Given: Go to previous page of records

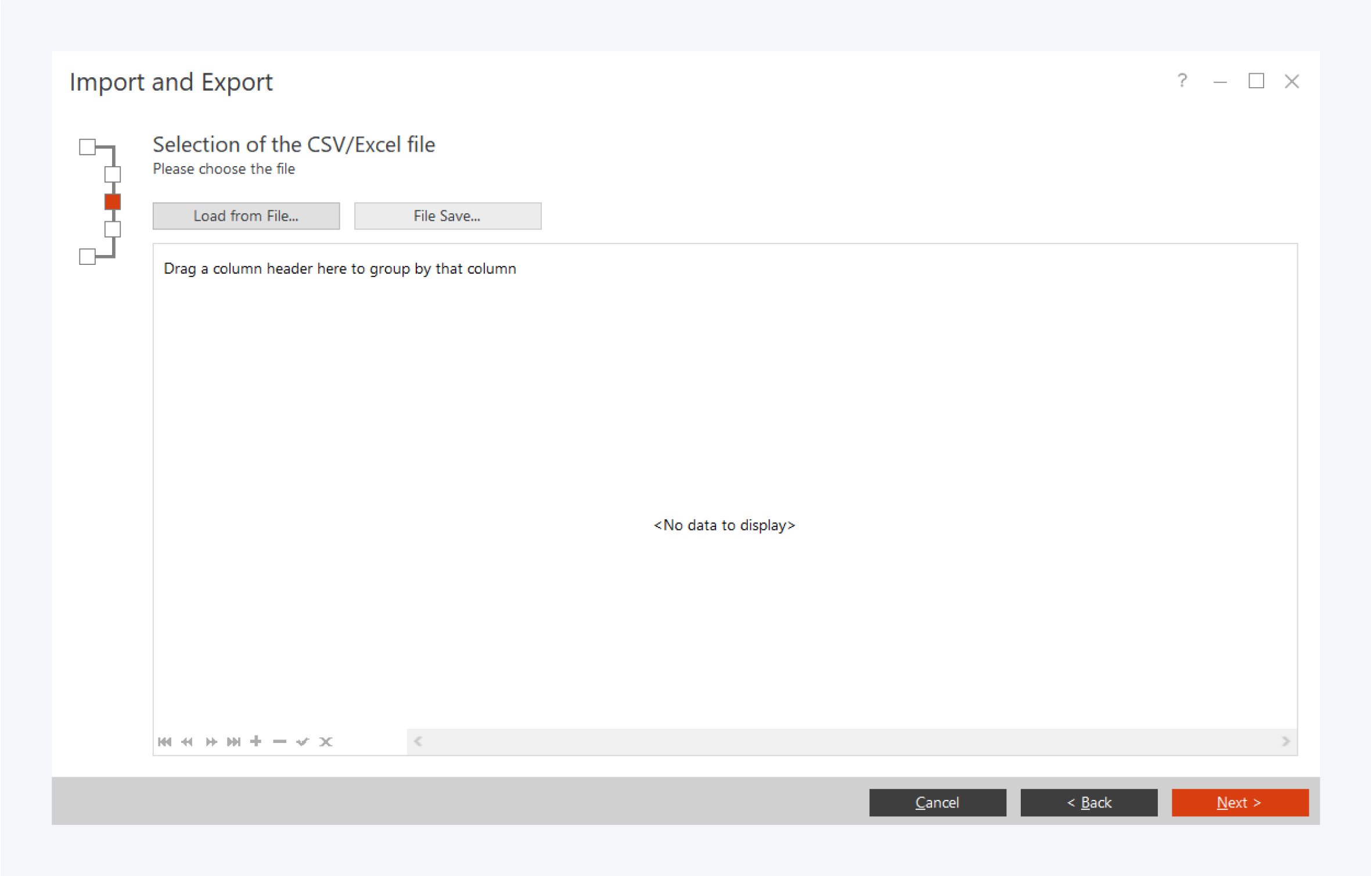Looking at the screenshot, I should tap(187, 742).
